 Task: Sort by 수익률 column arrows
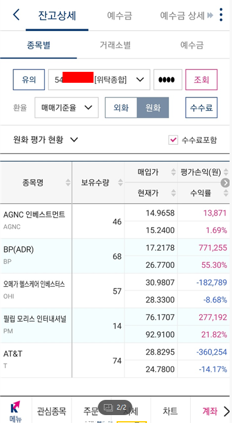226,192
